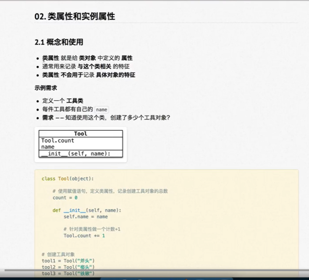Image resolution: width=309 pixels, height=280 pixels.
Task: Click the code line 'Tool.count += 1'
Action: (x=84, y=236)
